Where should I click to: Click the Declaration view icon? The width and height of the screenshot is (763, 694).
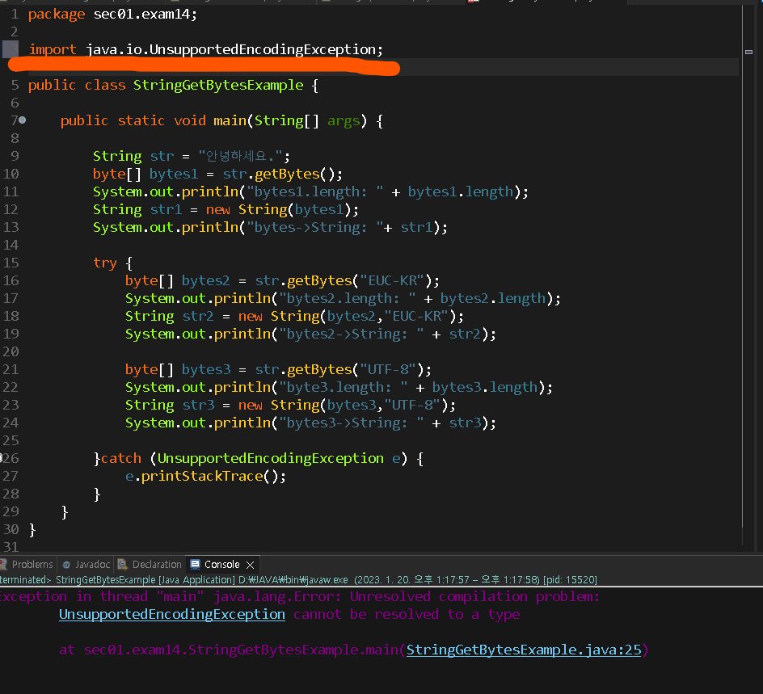click(x=122, y=564)
